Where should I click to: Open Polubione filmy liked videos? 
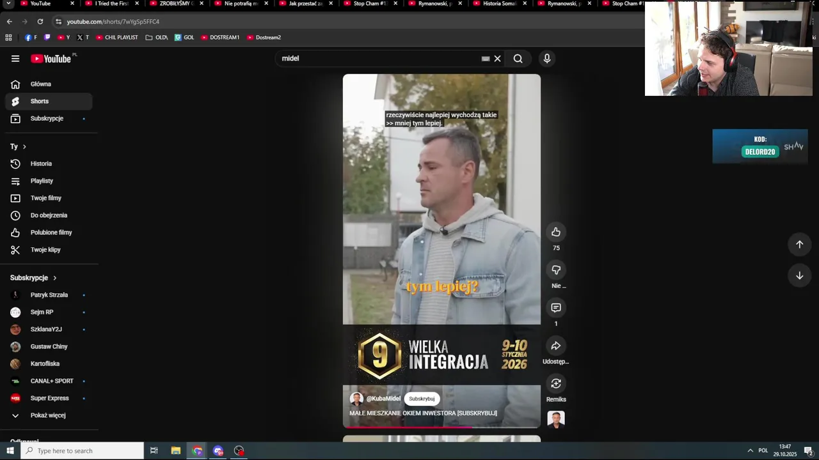(x=49, y=233)
